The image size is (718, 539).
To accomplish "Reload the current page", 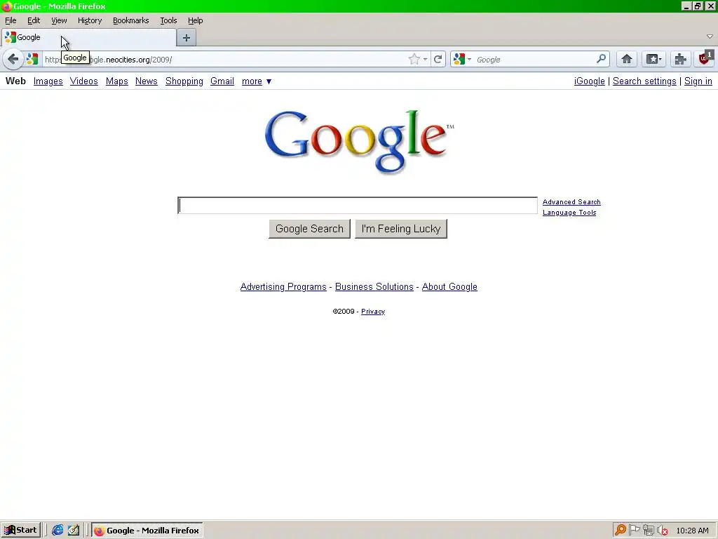I will (x=438, y=59).
